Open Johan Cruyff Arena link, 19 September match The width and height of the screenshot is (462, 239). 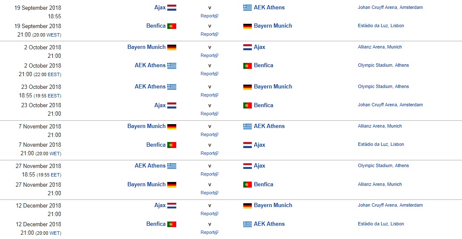pyautogui.click(x=390, y=7)
